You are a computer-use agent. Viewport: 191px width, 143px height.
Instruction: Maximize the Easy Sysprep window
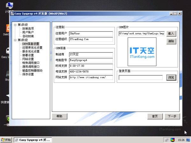[x=175, y=14]
